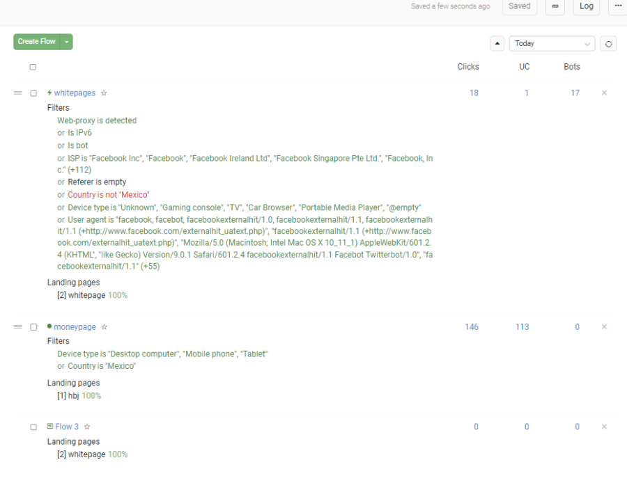This screenshot has width=627, height=499.
Task: Click the green status dot of moneypage
Action: tap(49, 326)
